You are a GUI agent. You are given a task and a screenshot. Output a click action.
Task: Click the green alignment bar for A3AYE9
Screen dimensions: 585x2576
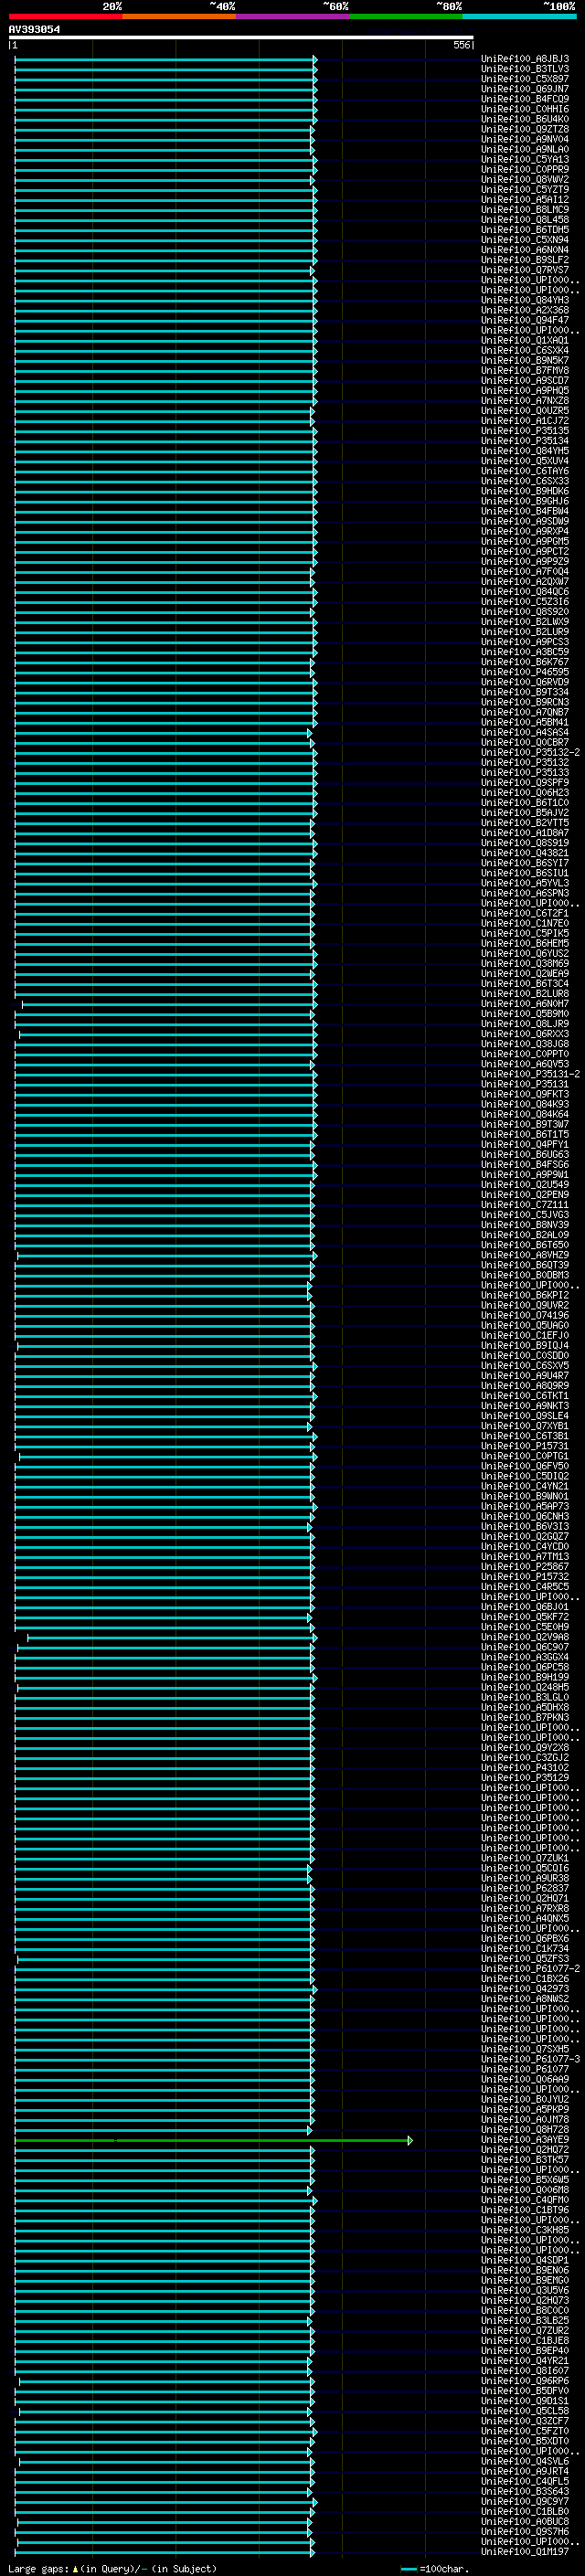[211, 2140]
